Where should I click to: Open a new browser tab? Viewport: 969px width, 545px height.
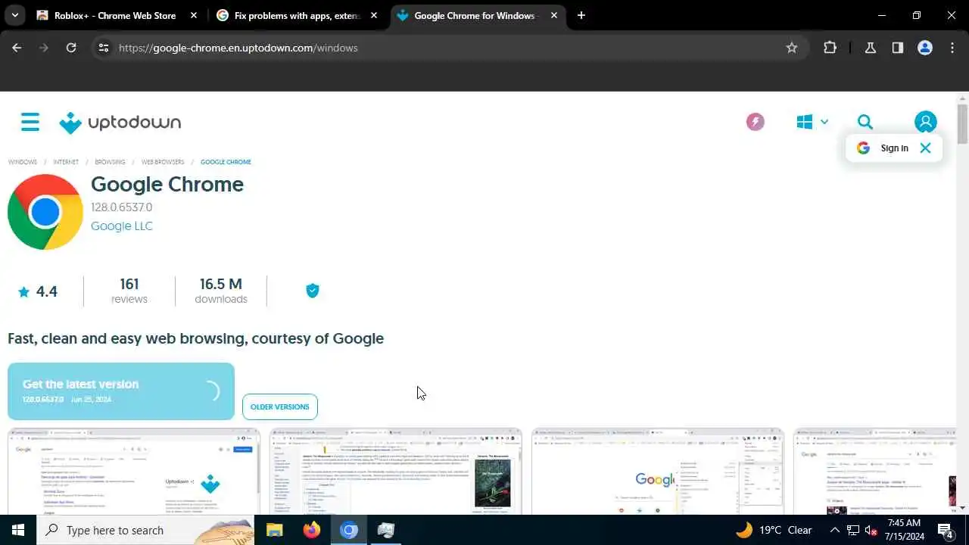pos(581,15)
